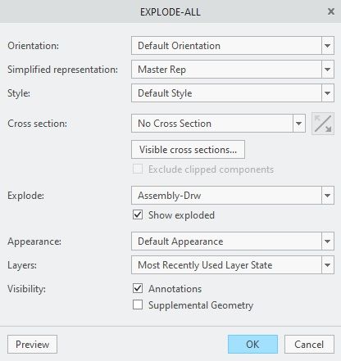
Task: Uncheck the Show exploded checkbox
Action: 138,214
